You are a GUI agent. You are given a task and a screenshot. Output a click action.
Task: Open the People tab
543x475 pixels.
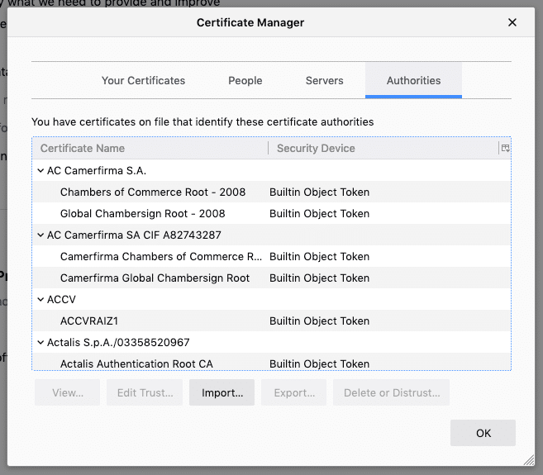[x=245, y=80]
